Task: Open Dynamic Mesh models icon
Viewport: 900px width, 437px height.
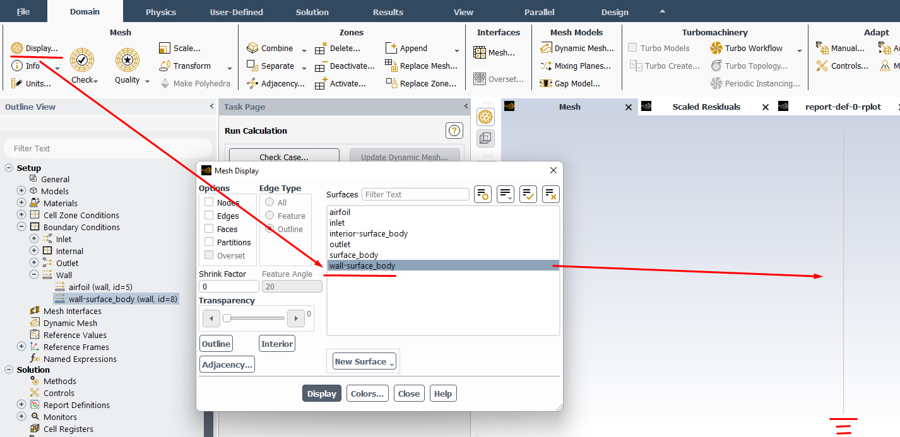Action: coord(546,48)
